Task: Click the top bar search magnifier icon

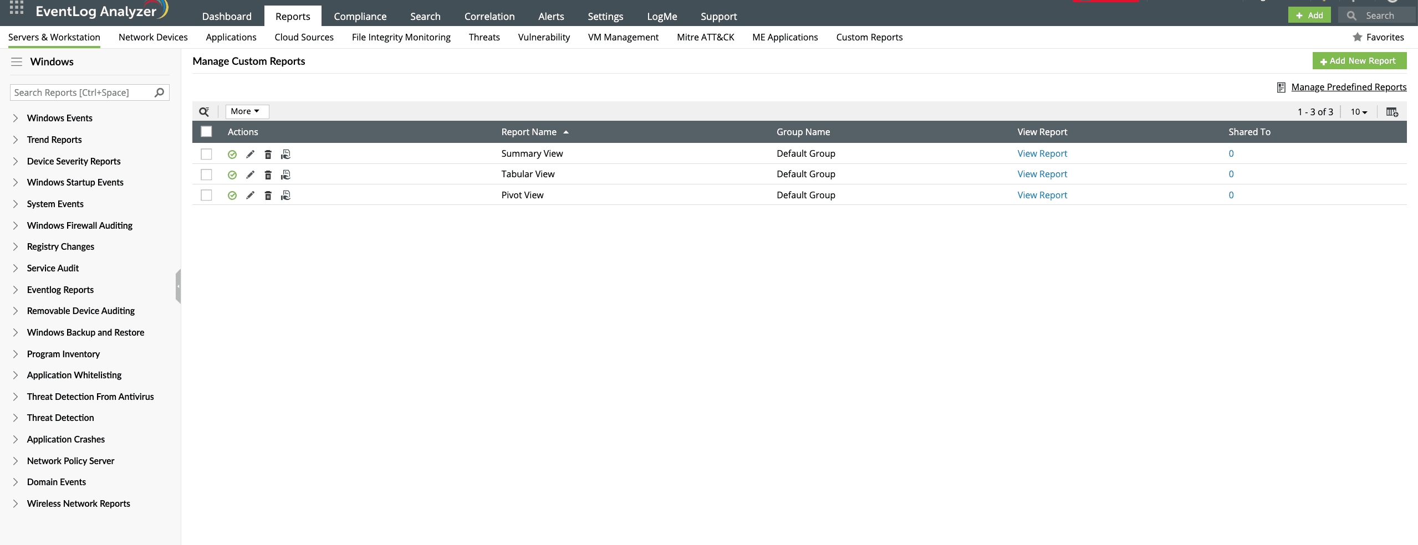Action: pos(1351,16)
